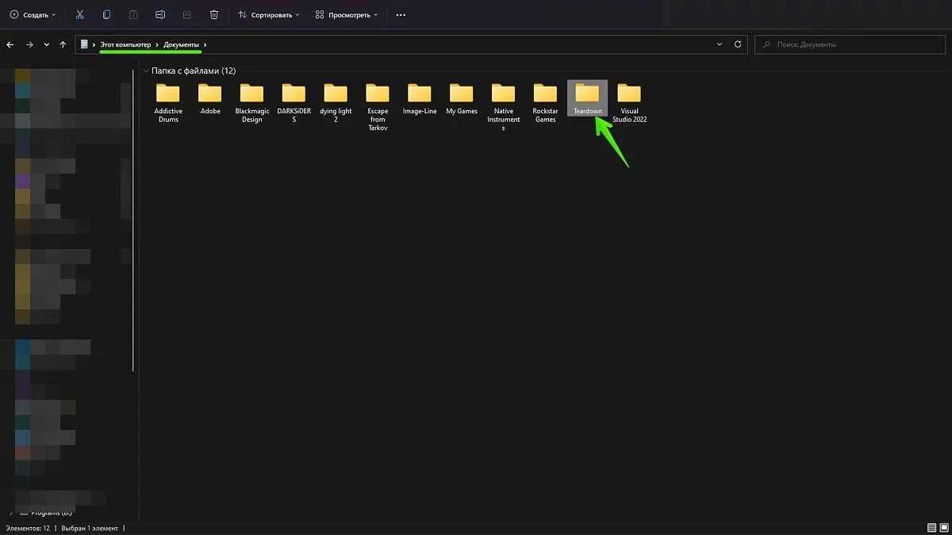
Task: Expand chevron after Этот компьютер breadcrumb
Action: pyautogui.click(x=157, y=45)
